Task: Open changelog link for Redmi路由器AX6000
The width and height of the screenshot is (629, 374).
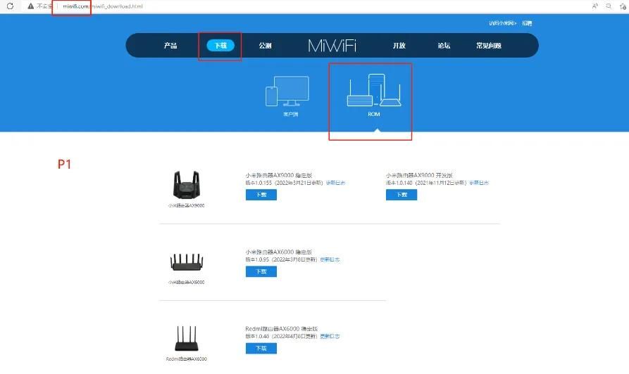Action: [330, 336]
